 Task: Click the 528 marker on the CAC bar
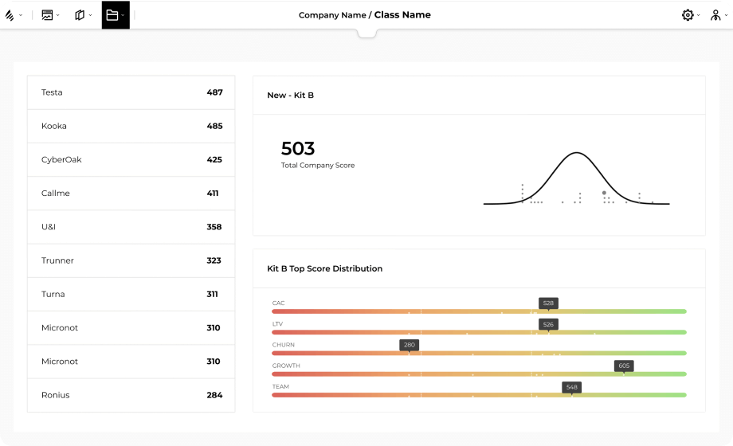(548, 303)
